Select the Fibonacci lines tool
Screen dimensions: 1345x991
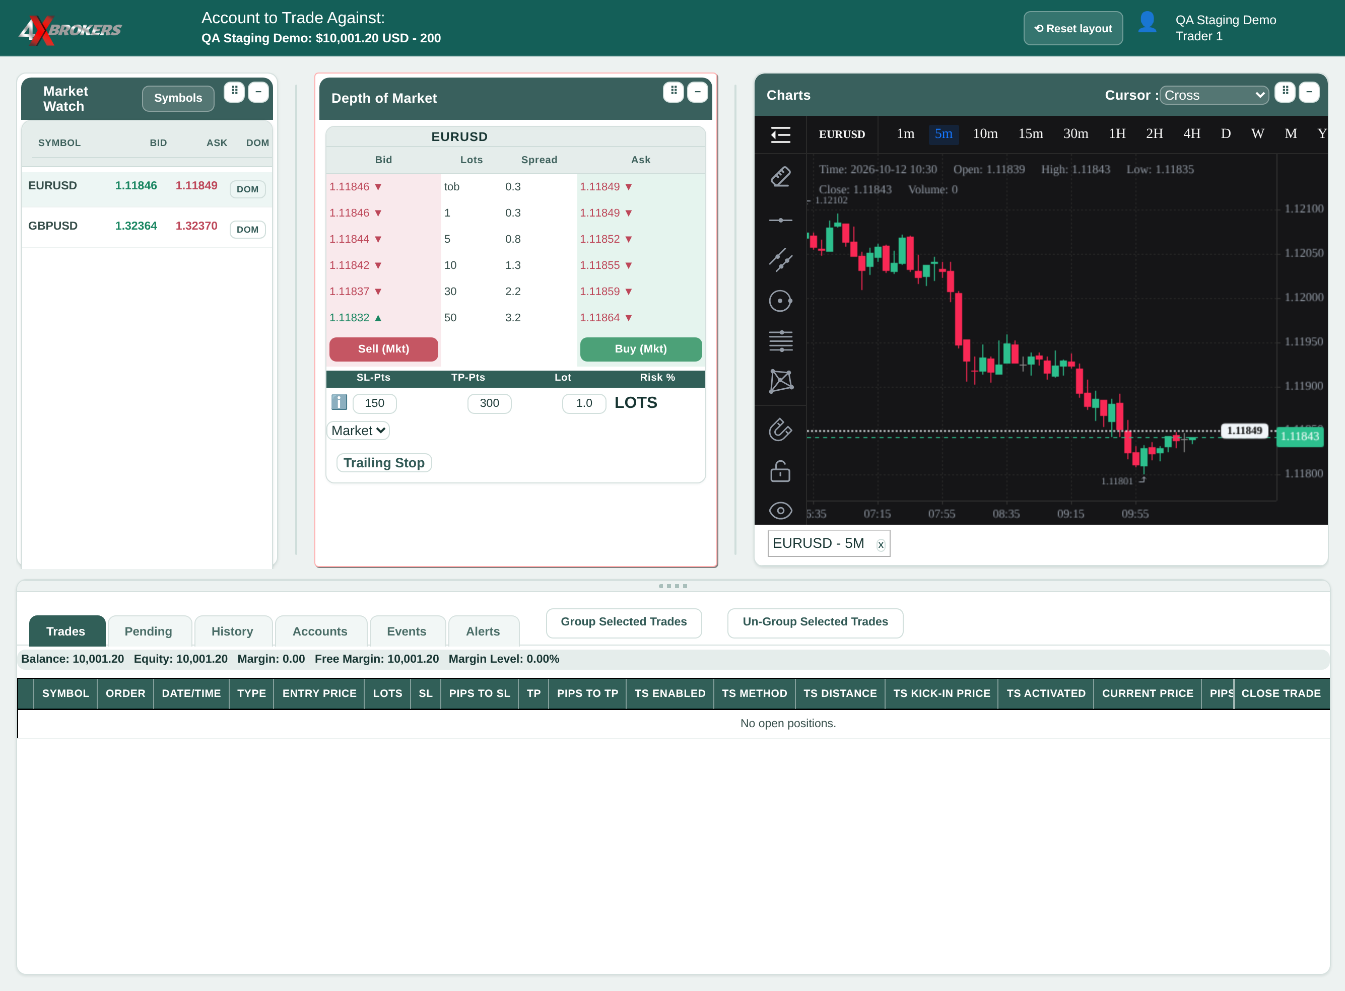(x=780, y=341)
